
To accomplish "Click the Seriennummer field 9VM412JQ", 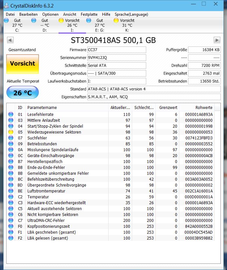I will (117, 58).
